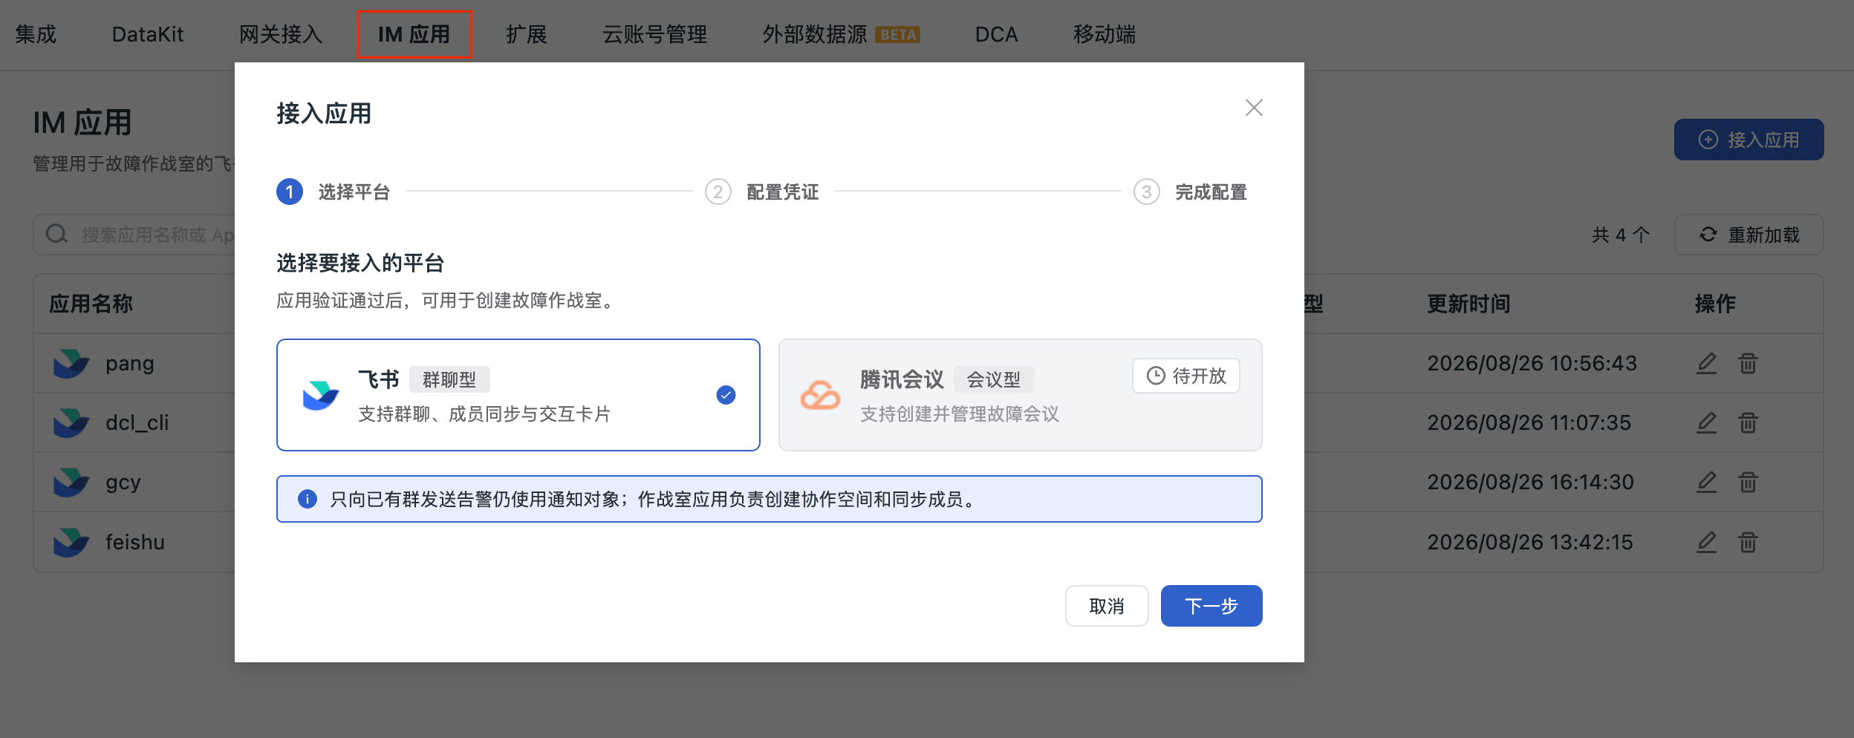The width and height of the screenshot is (1854, 738).
Task: Click the 操作 column header
Action: coord(1716,304)
